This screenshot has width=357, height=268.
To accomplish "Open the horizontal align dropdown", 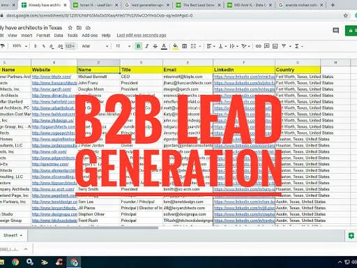I will pos(211,46).
